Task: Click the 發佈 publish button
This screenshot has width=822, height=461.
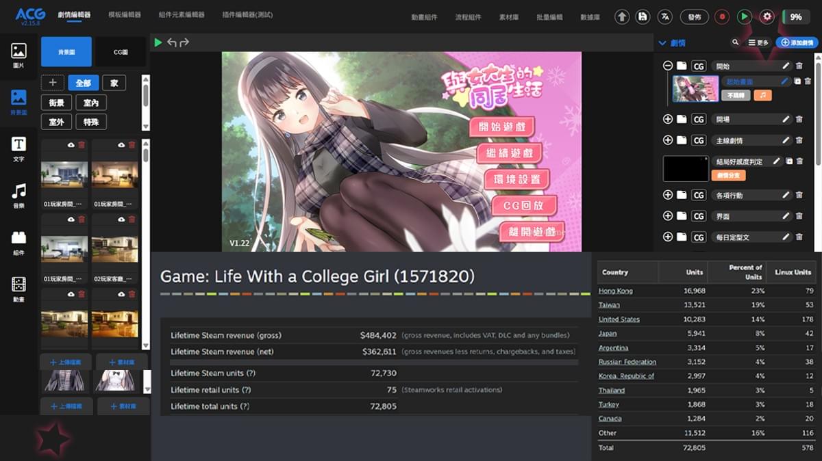Action: click(694, 17)
